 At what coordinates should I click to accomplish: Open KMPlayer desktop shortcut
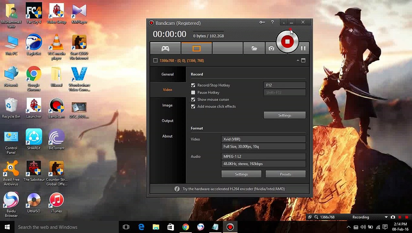click(79, 14)
